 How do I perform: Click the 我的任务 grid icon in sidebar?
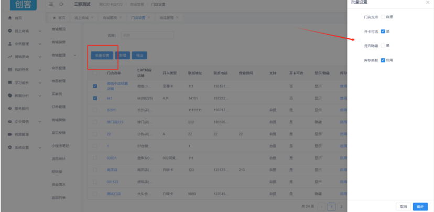(10, 70)
